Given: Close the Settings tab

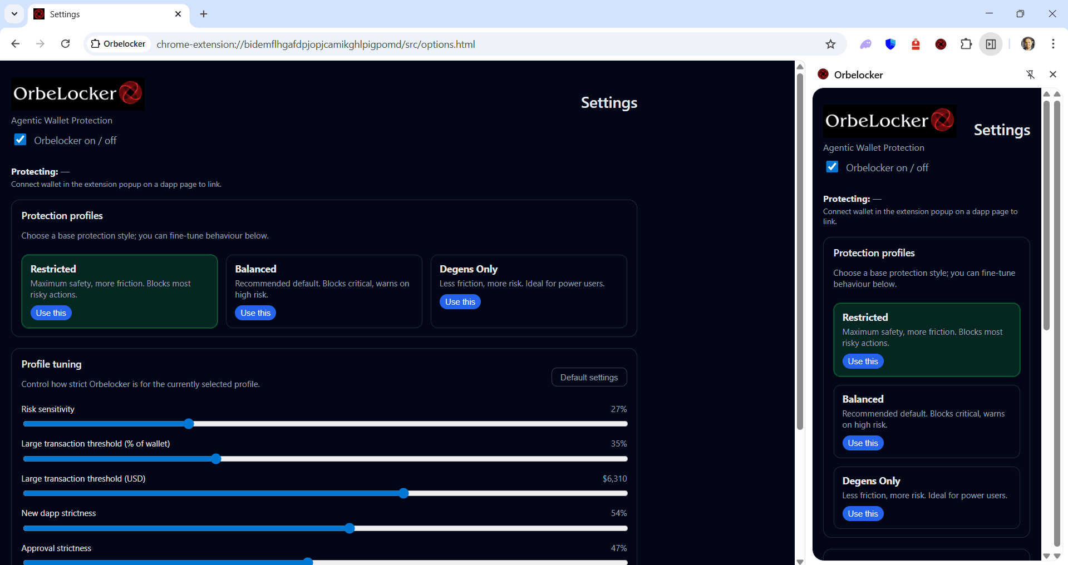Looking at the screenshot, I should [178, 14].
